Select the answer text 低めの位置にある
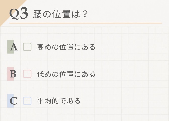 click(66, 74)
